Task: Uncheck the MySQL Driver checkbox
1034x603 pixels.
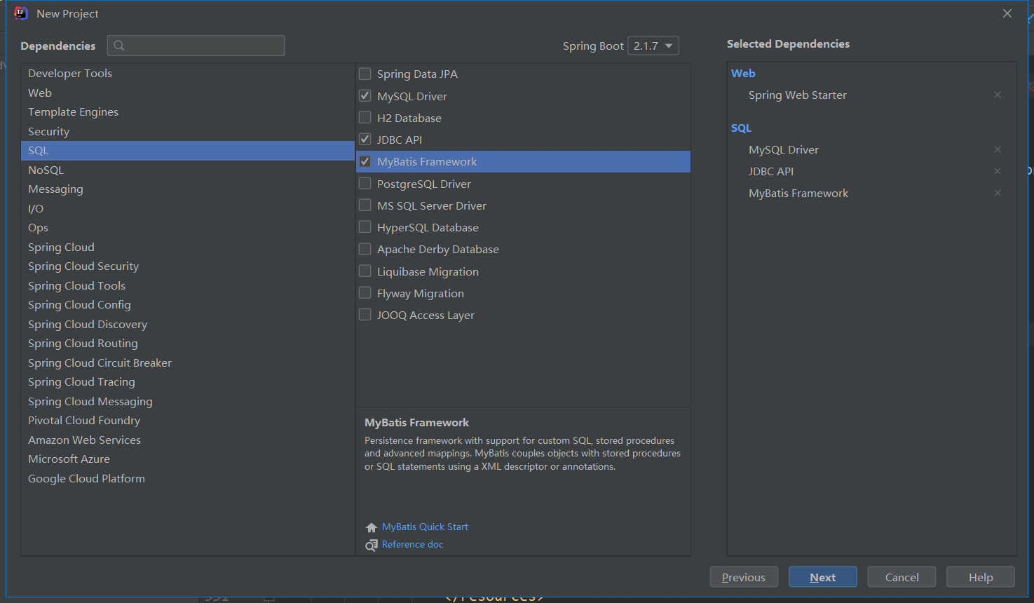Action: [x=365, y=95]
